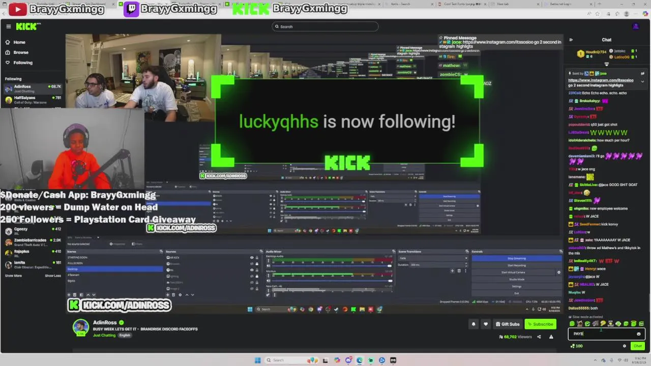Open the IamRa channel from the sidebar
The width and height of the screenshot is (651, 366).
point(33,264)
